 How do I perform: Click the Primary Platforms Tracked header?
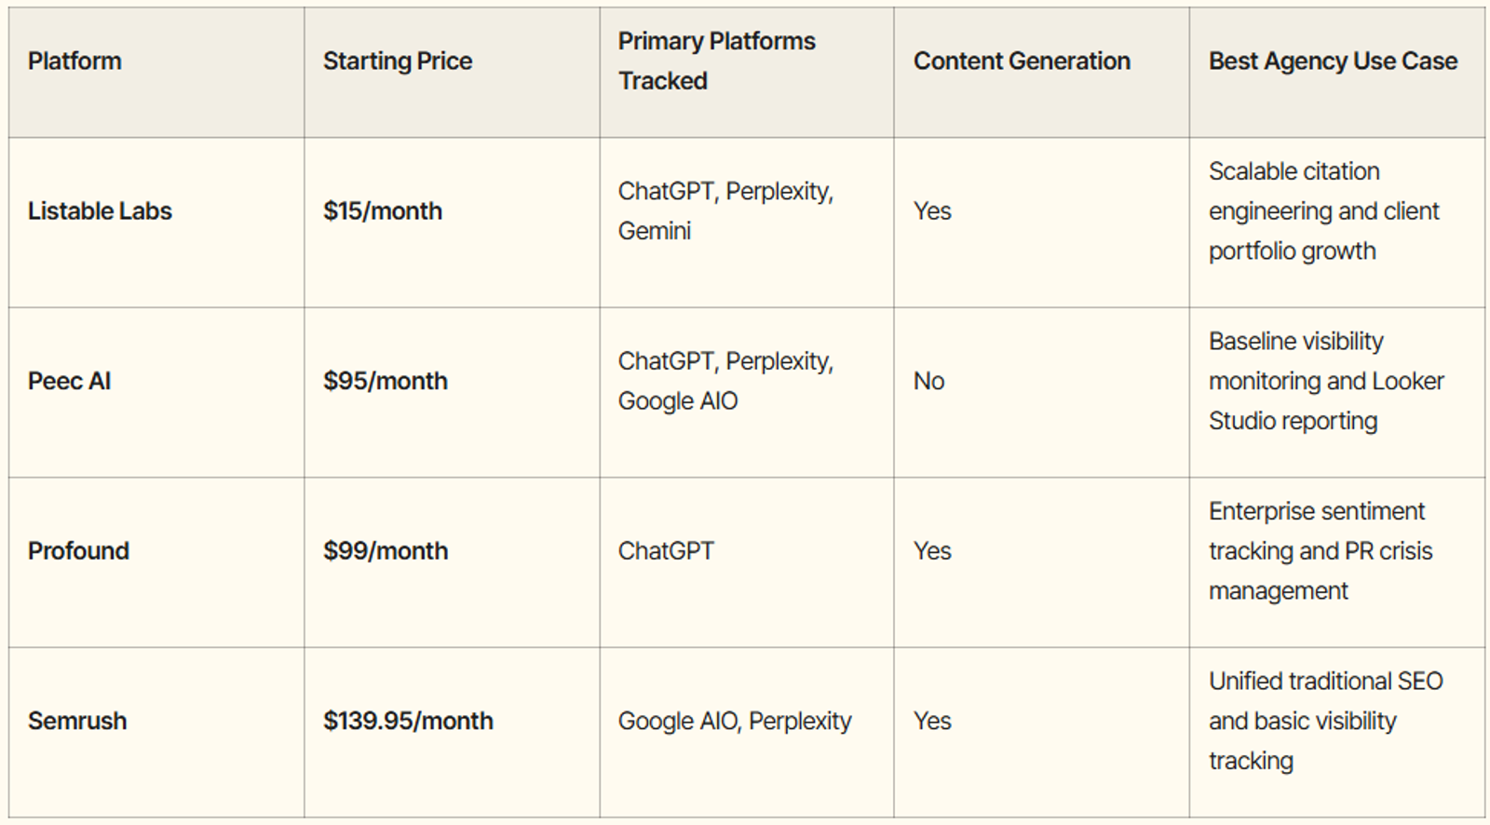(717, 61)
